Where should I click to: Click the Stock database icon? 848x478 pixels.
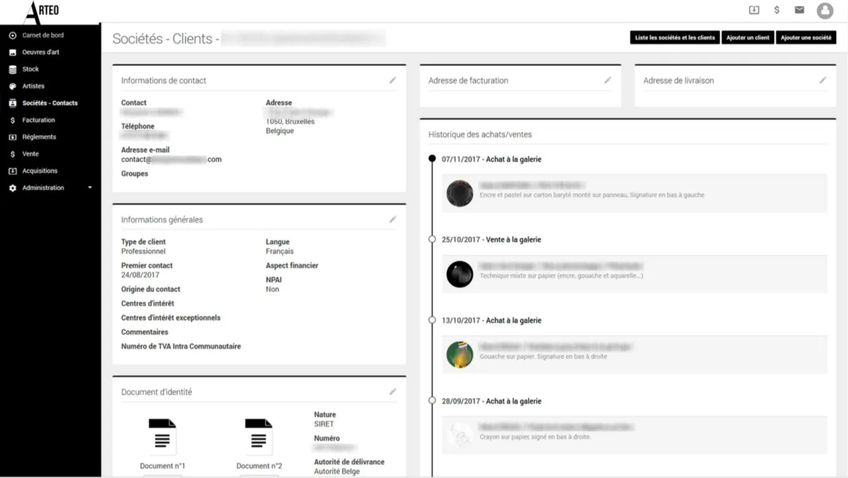pos(12,69)
